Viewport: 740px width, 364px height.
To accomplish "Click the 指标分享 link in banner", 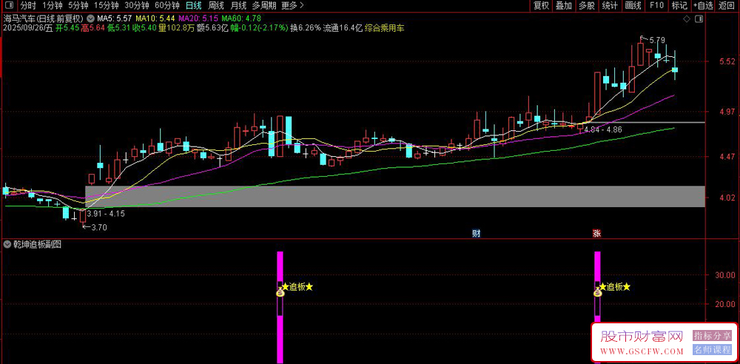I will 712,336.
